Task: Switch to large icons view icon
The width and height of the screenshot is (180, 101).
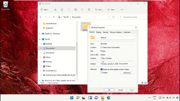Action: (x=145, y=83)
